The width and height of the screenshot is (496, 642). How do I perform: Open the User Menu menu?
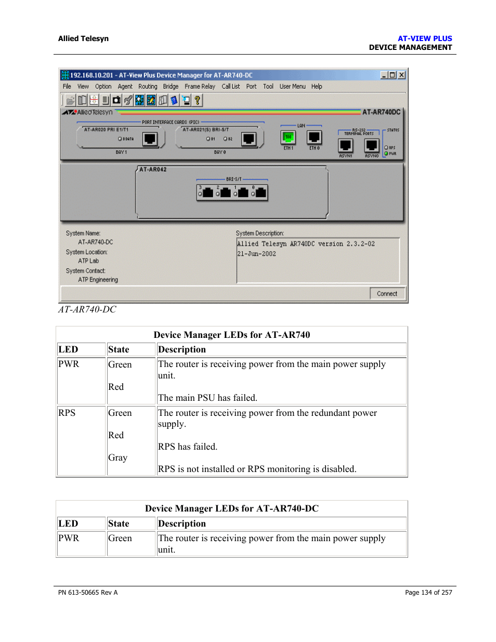tap(293, 86)
